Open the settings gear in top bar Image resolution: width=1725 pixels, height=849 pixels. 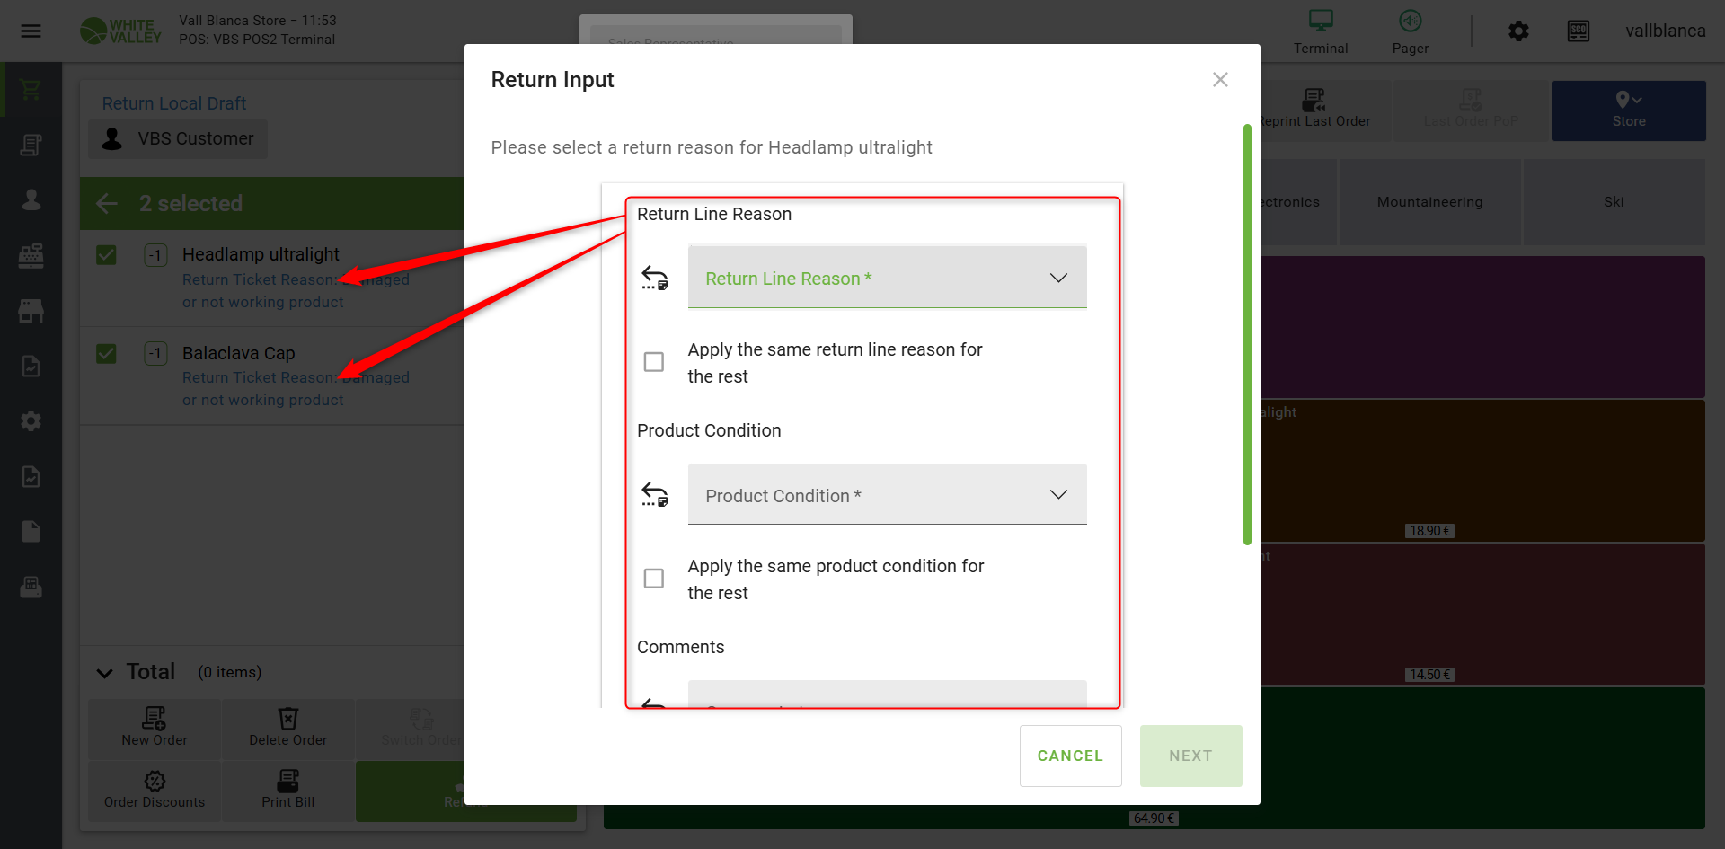point(1518,31)
